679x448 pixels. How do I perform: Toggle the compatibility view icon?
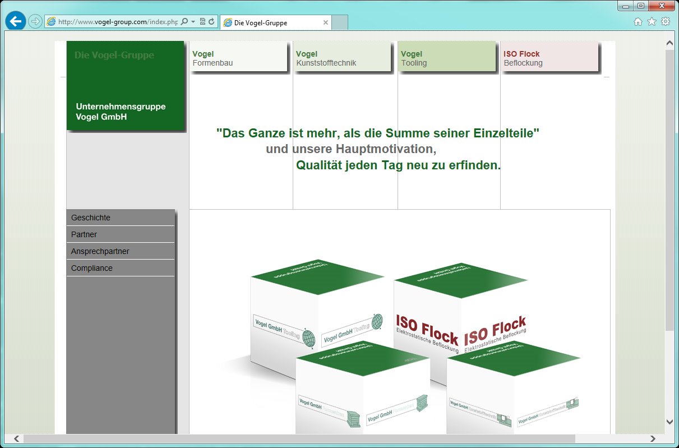[202, 22]
